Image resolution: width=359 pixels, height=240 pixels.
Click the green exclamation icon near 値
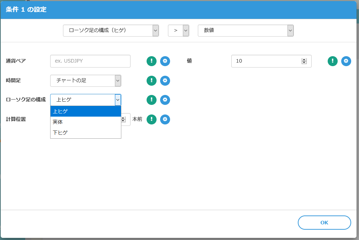pyautogui.click(x=333, y=61)
